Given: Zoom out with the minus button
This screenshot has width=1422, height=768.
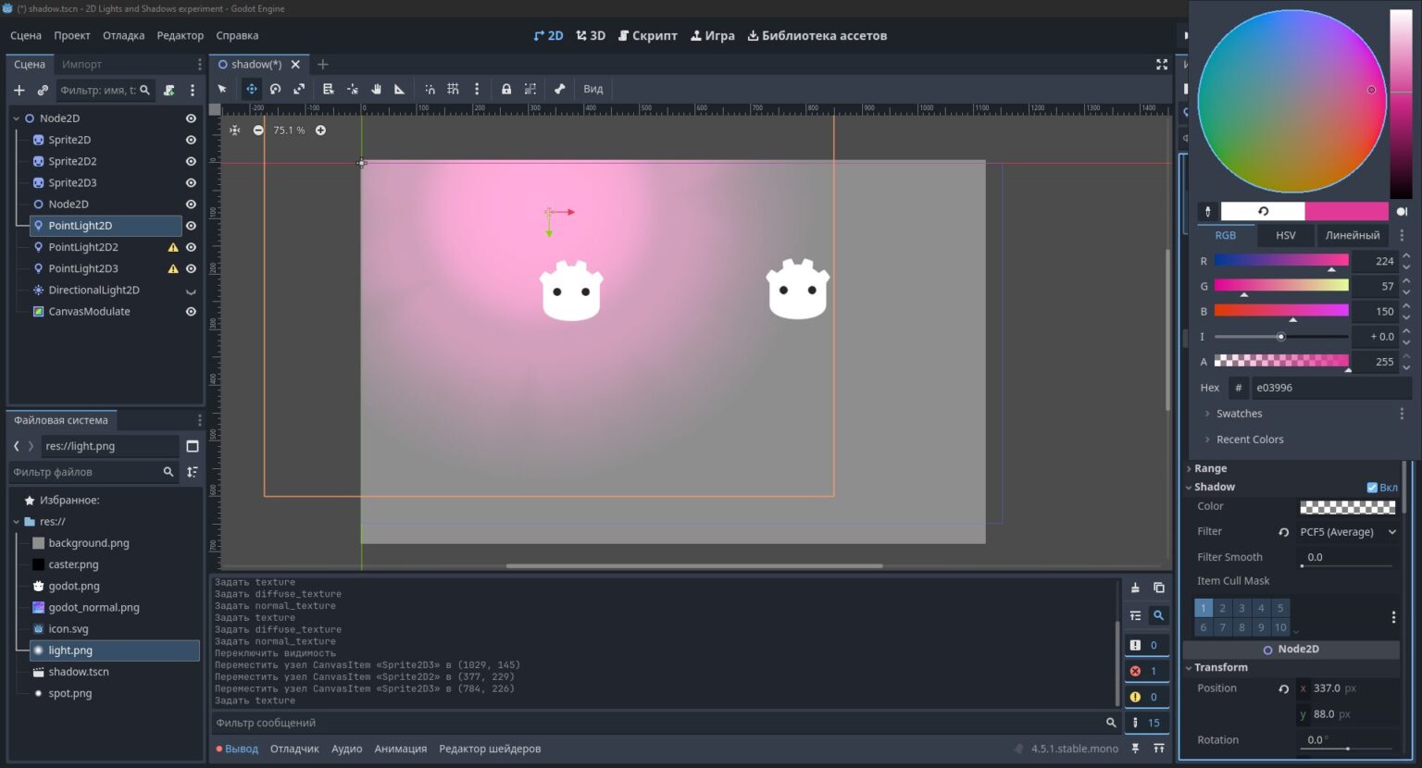Looking at the screenshot, I should (258, 130).
